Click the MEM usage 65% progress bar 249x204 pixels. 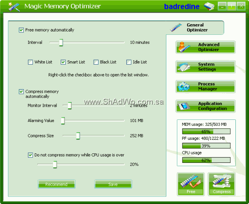coord(206,132)
